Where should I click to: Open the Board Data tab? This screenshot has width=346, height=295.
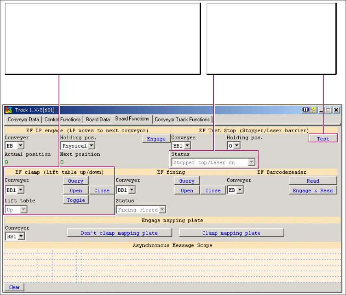98,120
